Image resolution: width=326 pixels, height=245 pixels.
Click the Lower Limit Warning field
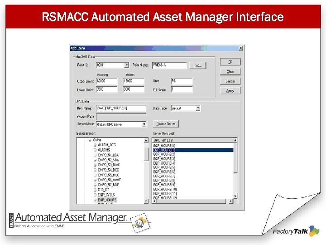[107, 89]
